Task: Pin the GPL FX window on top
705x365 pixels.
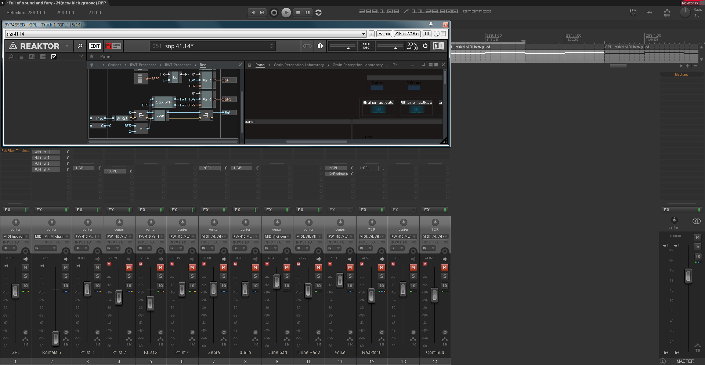Action: [431, 25]
